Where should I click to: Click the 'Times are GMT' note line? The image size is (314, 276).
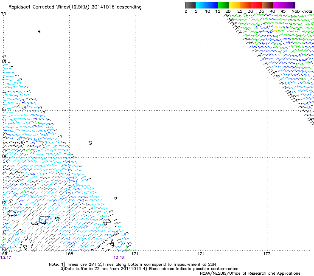click(132, 265)
